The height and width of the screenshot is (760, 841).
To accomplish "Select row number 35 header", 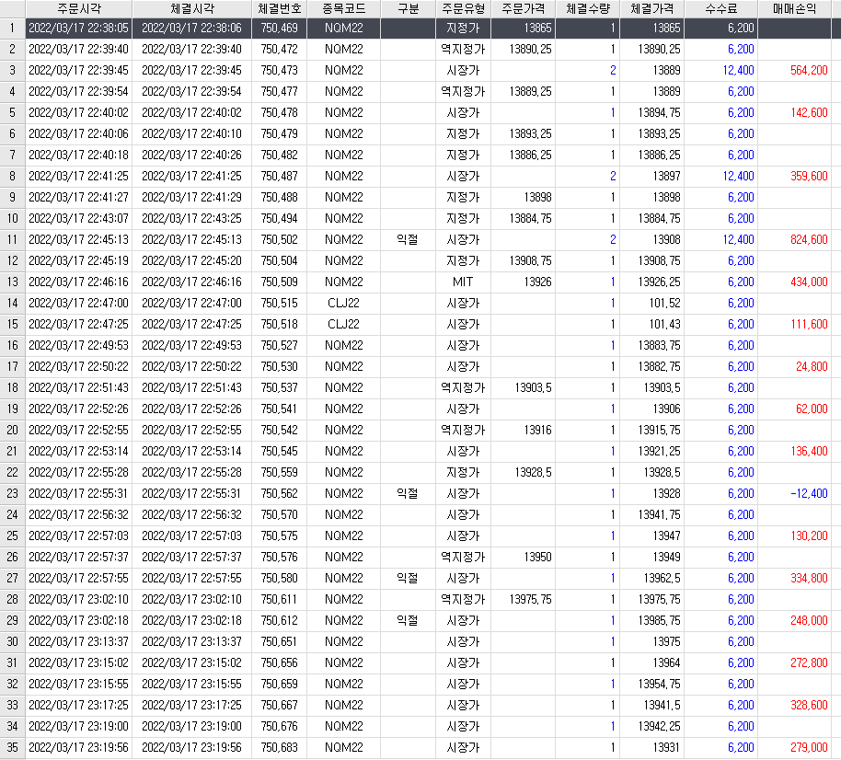I will point(12,747).
